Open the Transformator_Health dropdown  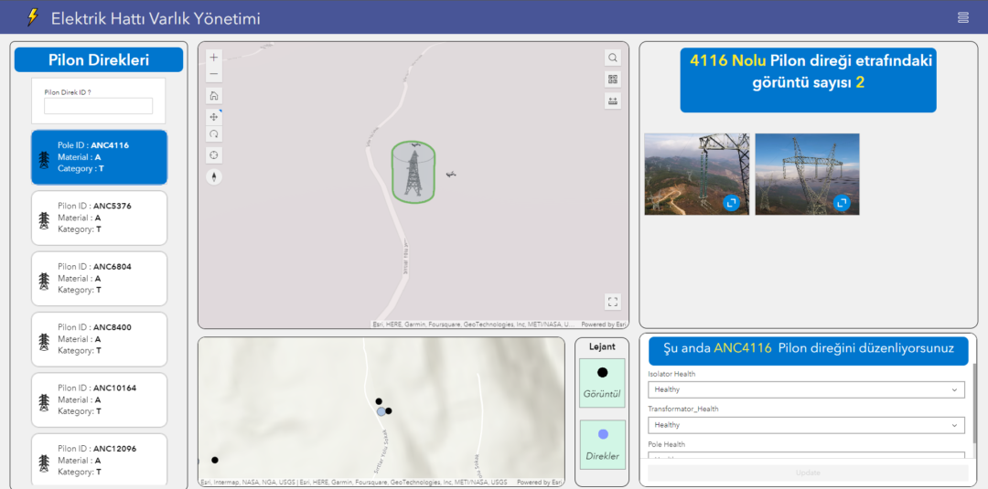[806, 425]
